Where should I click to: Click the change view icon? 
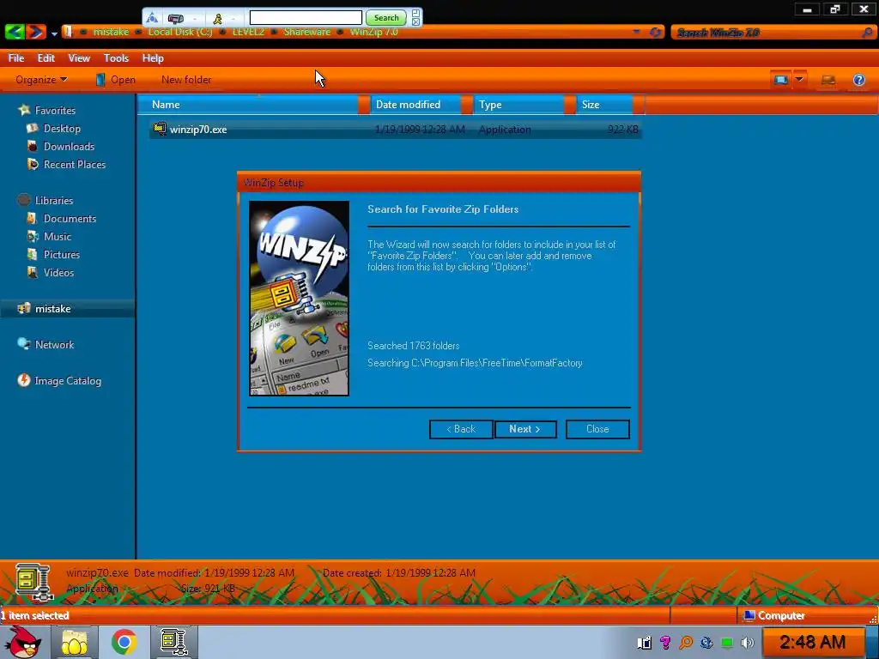tap(780, 80)
